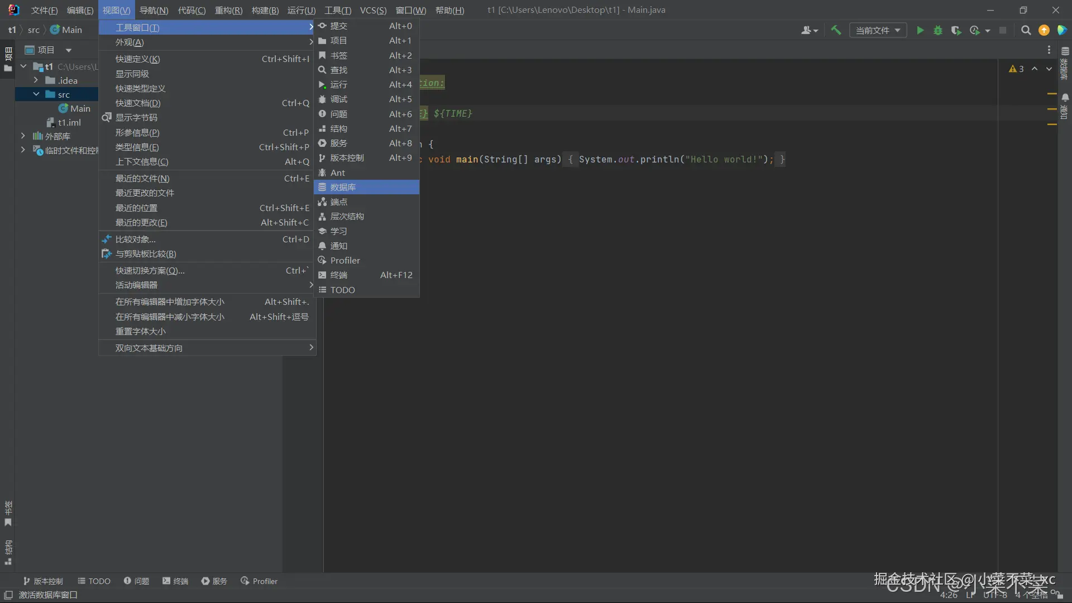Select 数据库 in tool windows submenu

(343, 187)
